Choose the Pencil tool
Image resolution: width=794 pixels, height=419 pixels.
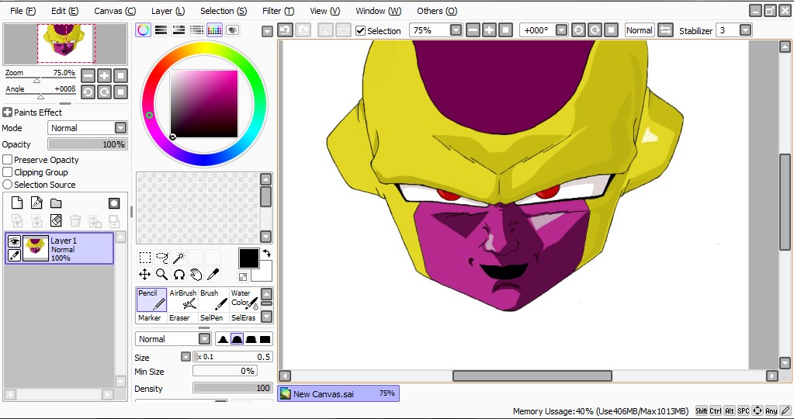[151, 299]
